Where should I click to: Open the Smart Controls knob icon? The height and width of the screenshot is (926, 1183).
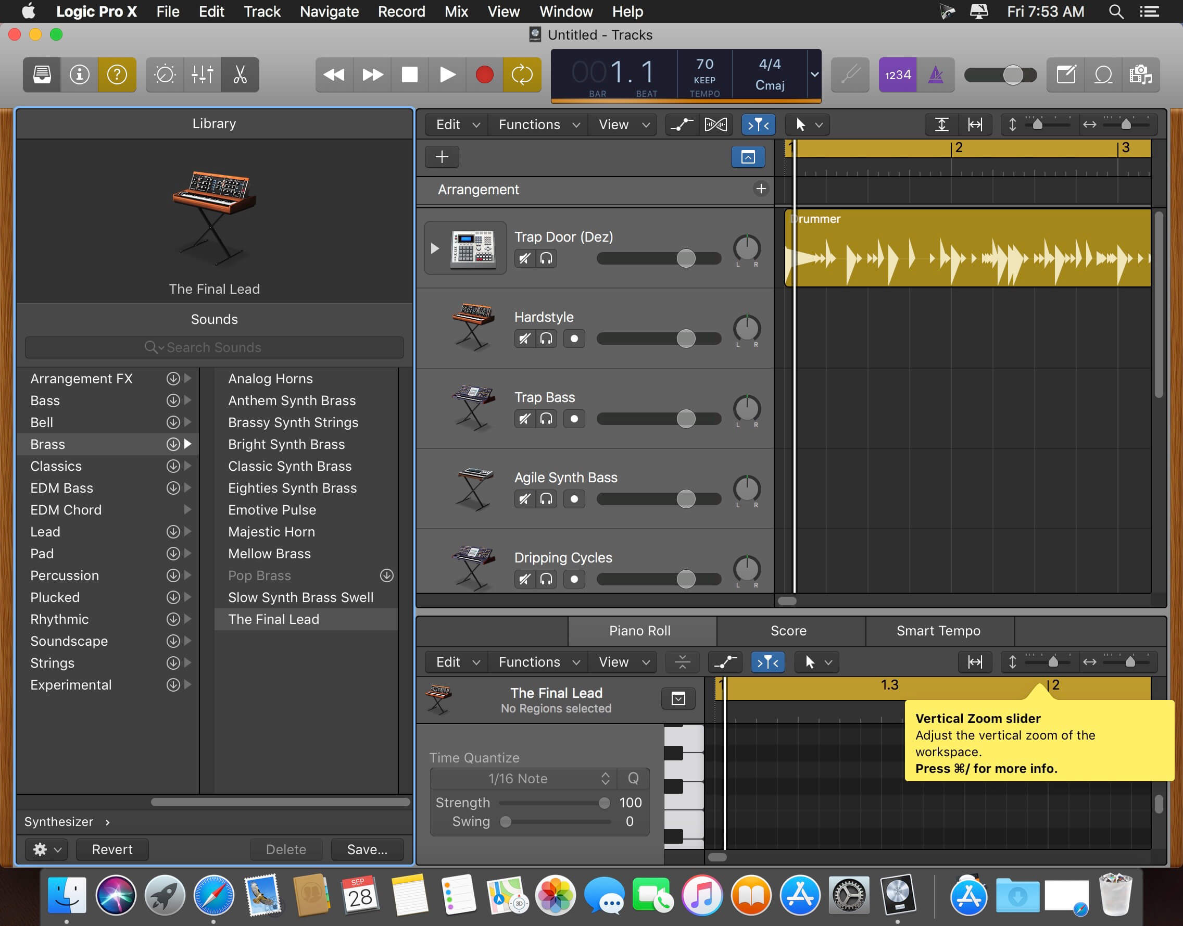[165, 74]
